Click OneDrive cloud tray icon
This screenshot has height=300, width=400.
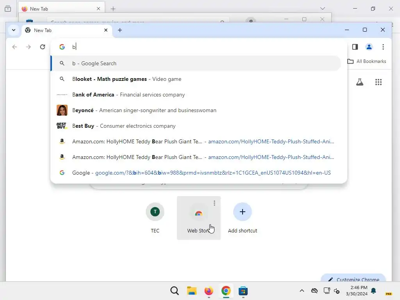click(314, 291)
